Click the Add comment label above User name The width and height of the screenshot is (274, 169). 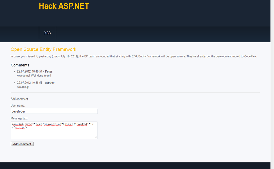click(19, 99)
